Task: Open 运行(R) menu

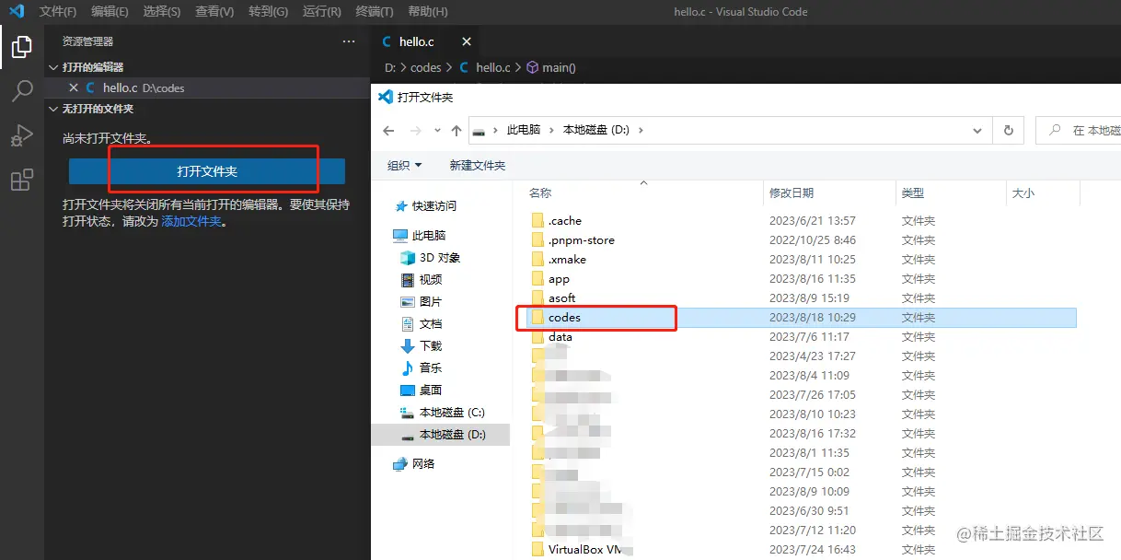Action: (x=321, y=12)
